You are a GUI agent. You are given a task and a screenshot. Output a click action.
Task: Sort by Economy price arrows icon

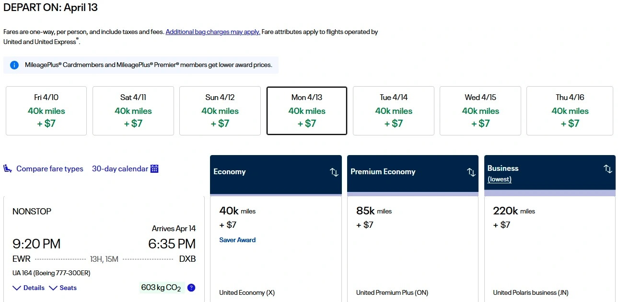(x=334, y=172)
